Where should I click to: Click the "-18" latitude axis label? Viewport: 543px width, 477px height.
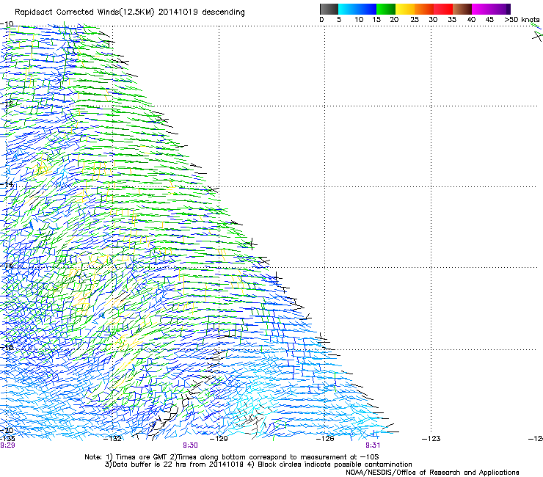pos(7,347)
